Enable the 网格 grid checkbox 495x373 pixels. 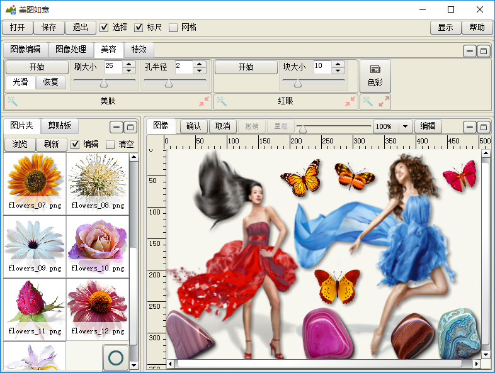173,28
